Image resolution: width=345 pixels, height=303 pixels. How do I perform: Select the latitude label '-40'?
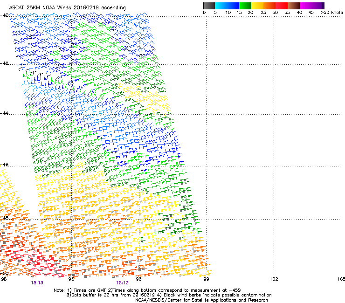4,15
